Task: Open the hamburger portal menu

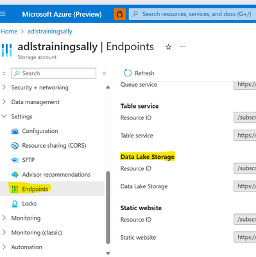Action: [3, 14]
